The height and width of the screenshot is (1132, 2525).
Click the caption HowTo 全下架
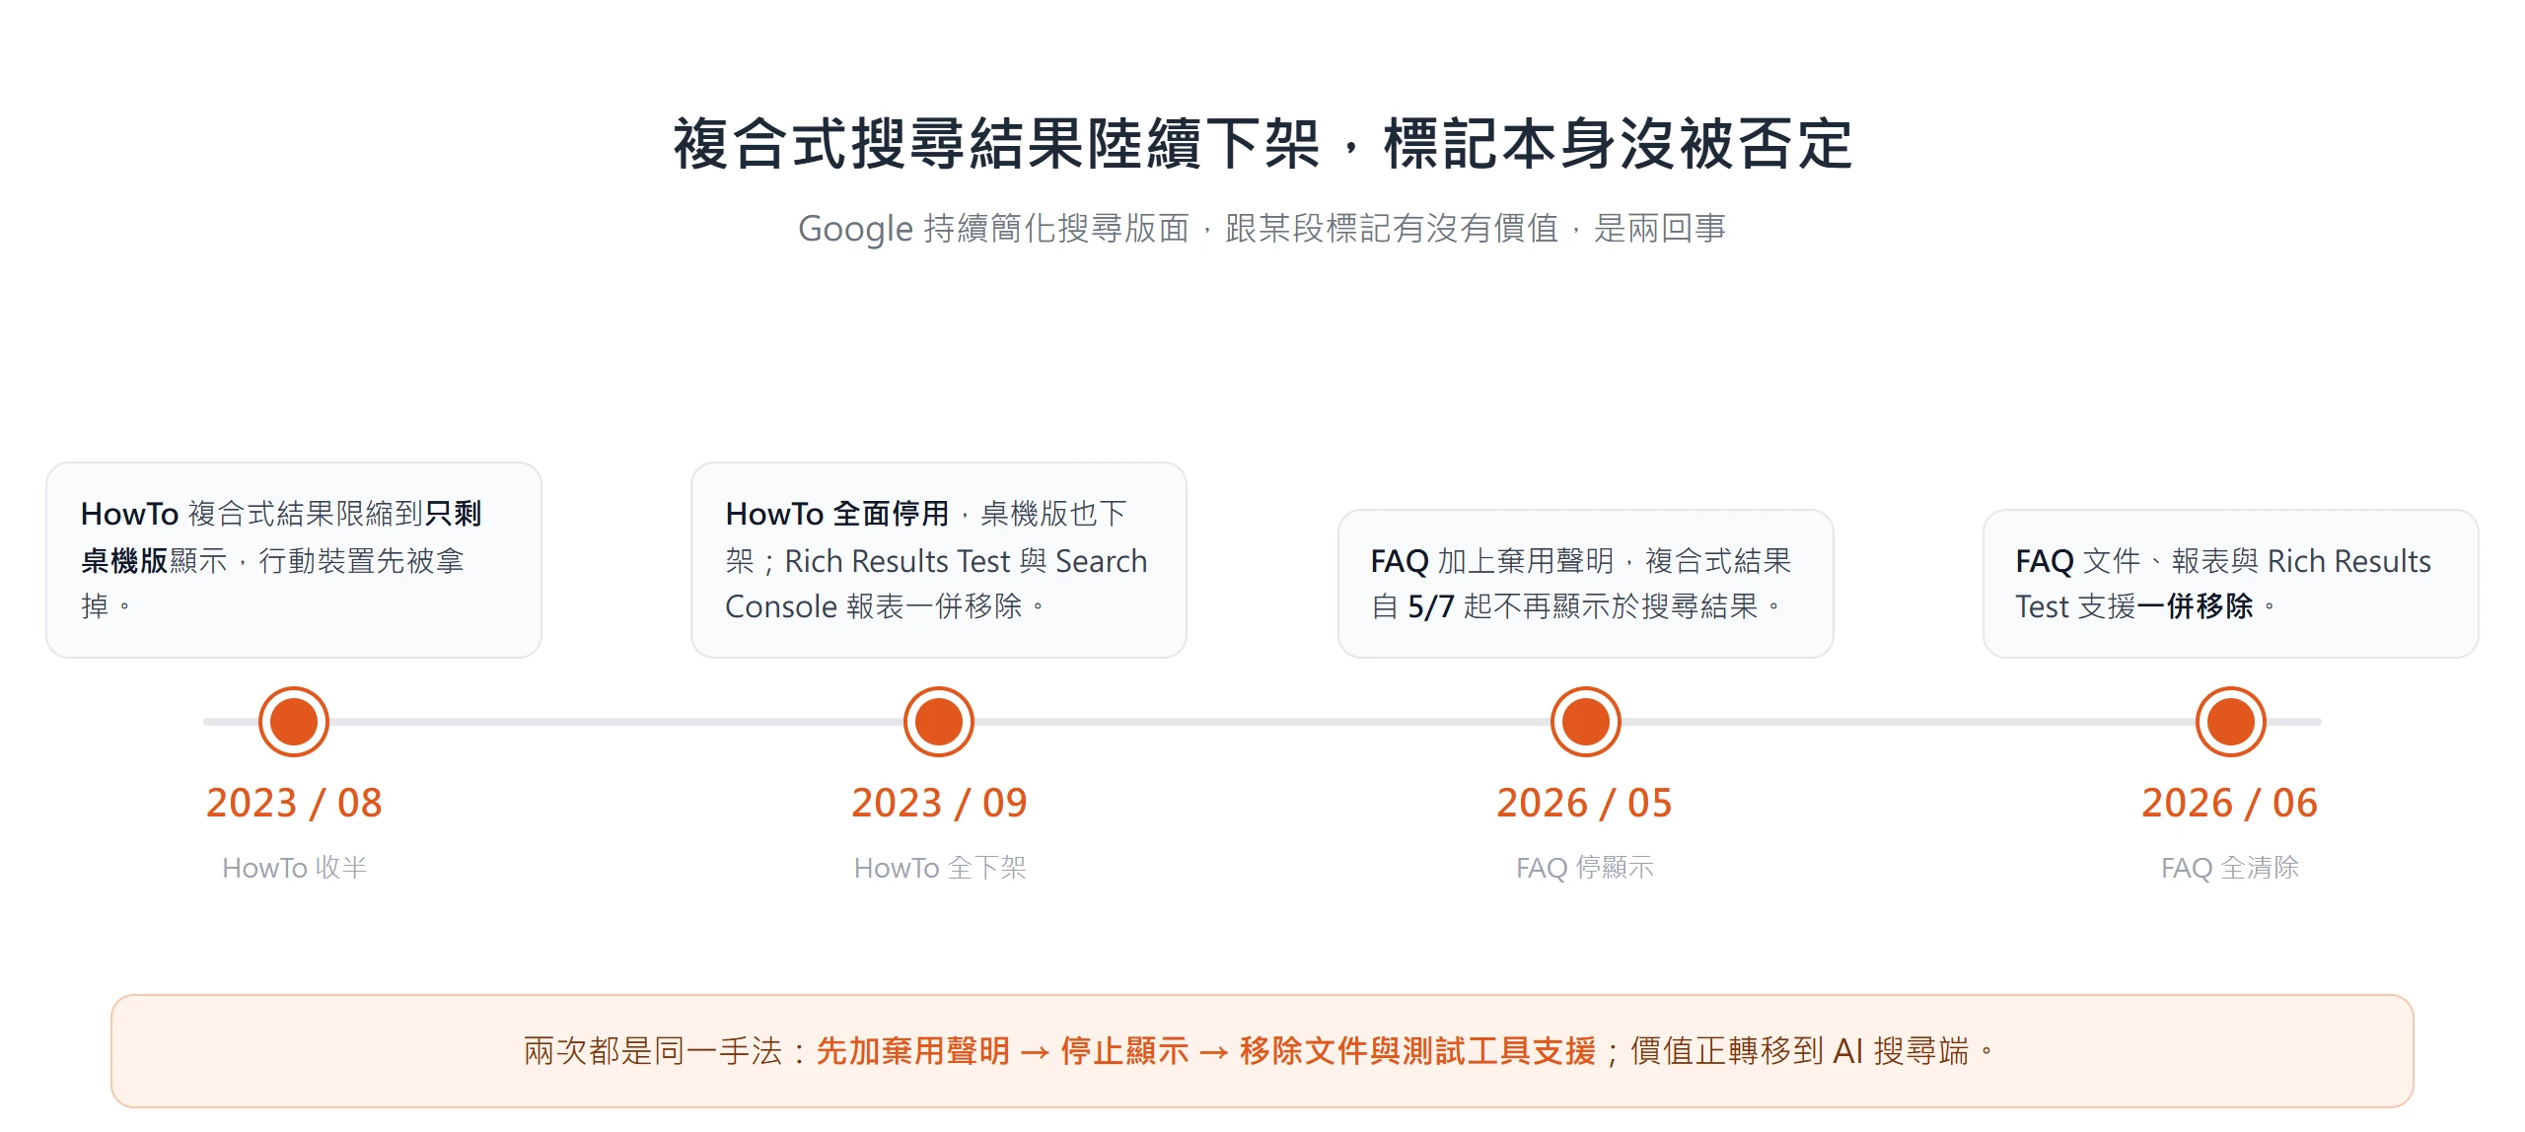pos(940,868)
